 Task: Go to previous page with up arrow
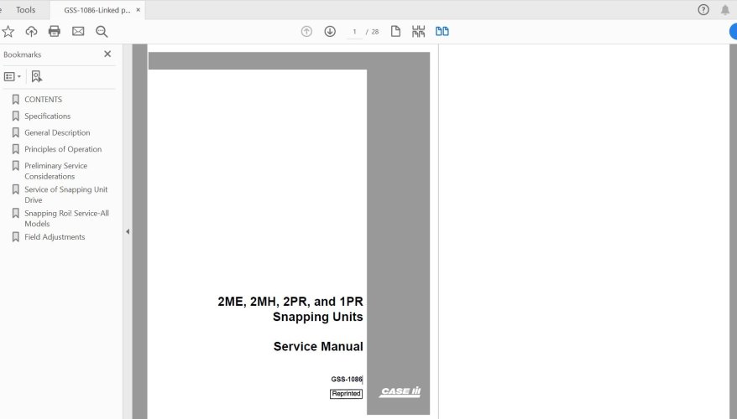[x=306, y=31]
